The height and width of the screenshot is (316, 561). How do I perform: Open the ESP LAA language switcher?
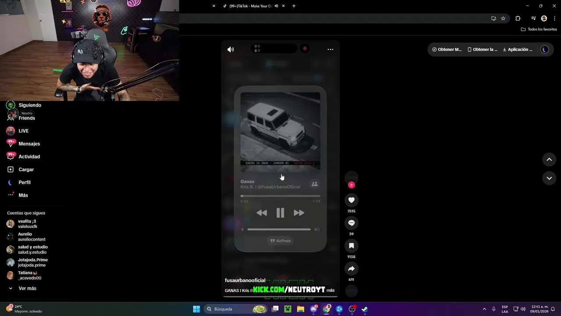[x=505, y=309]
